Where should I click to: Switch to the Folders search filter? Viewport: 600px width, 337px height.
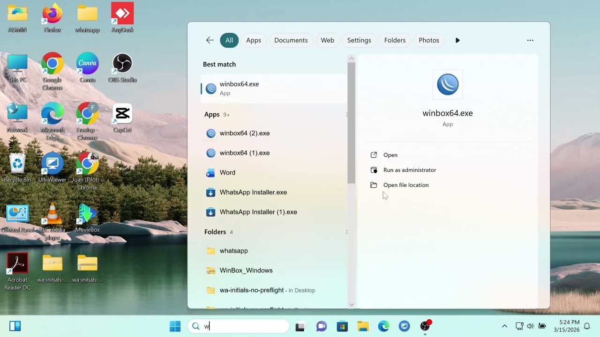tap(395, 40)
